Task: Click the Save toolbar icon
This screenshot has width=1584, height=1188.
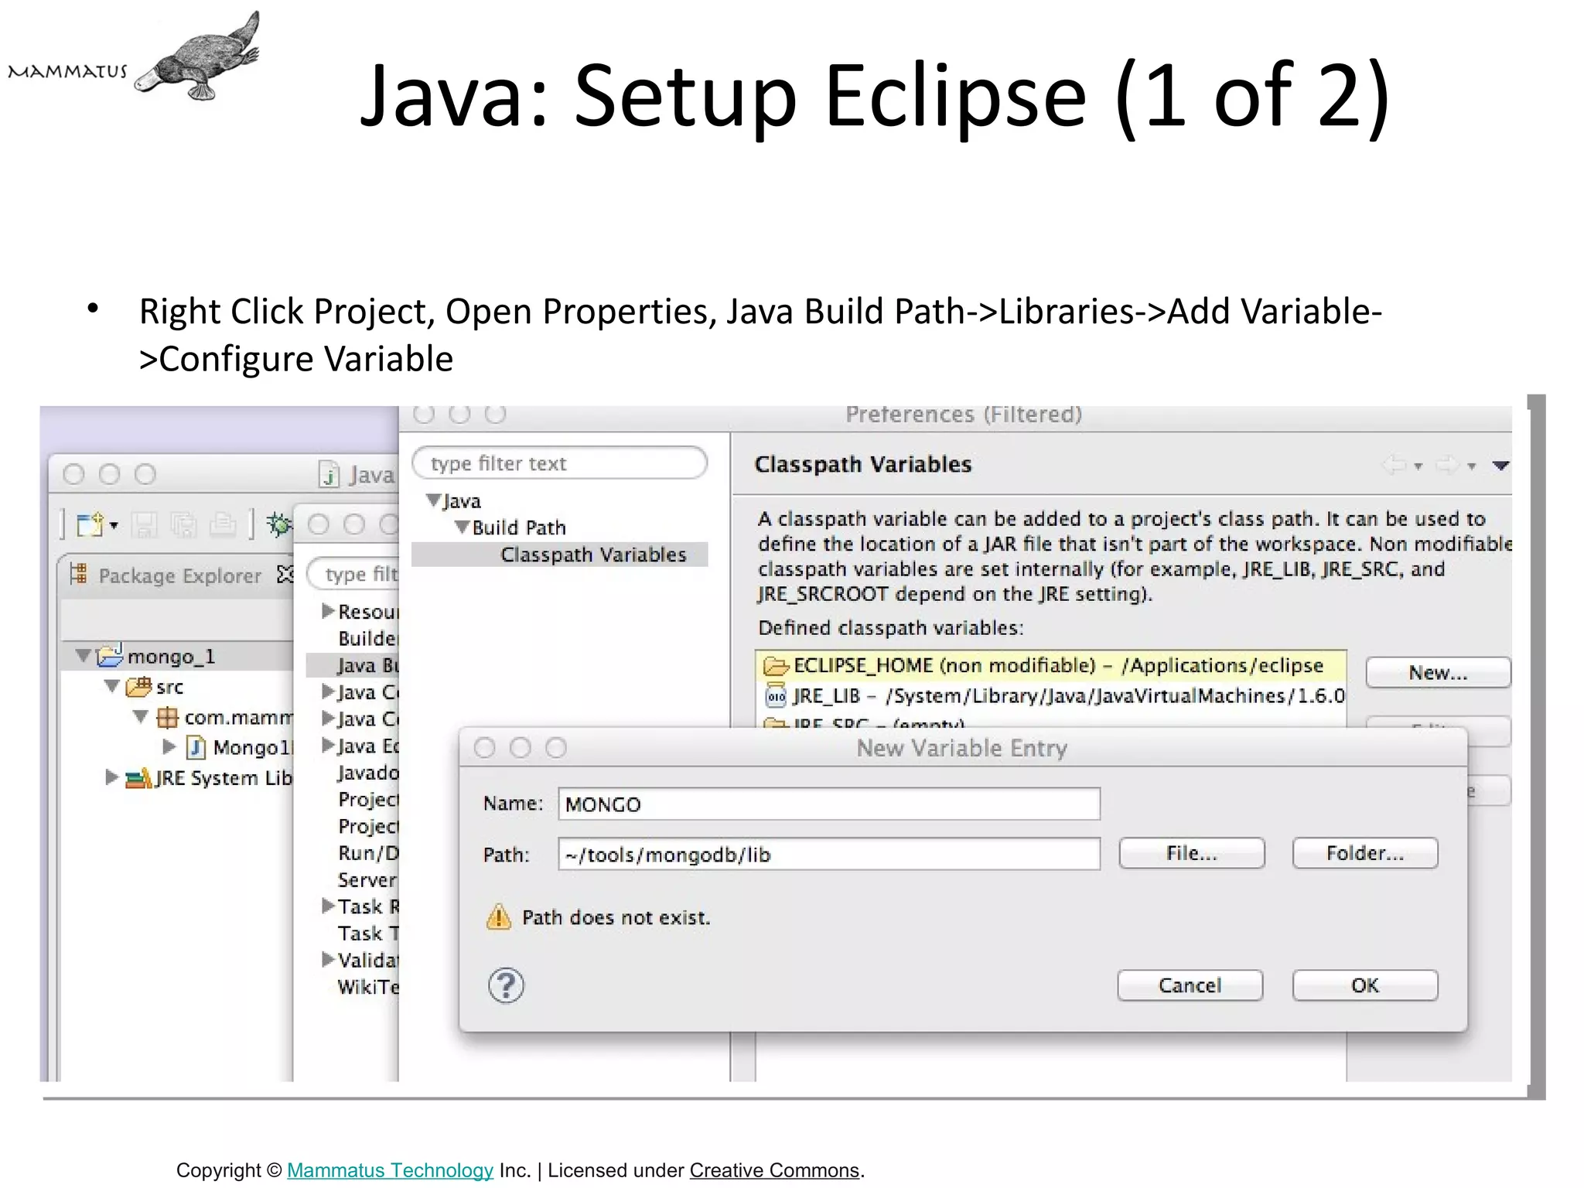Action: 144,525
